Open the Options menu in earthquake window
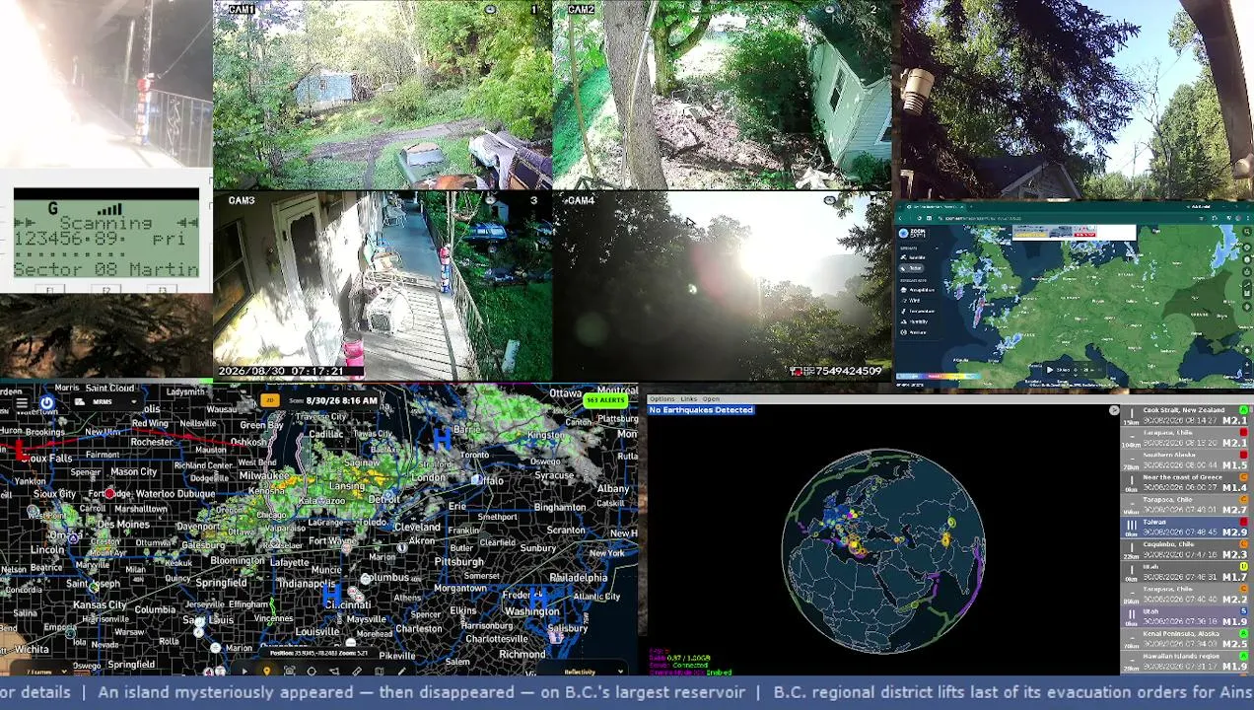1254x710 pixels. pyautogui.click(x=662, y=398)
